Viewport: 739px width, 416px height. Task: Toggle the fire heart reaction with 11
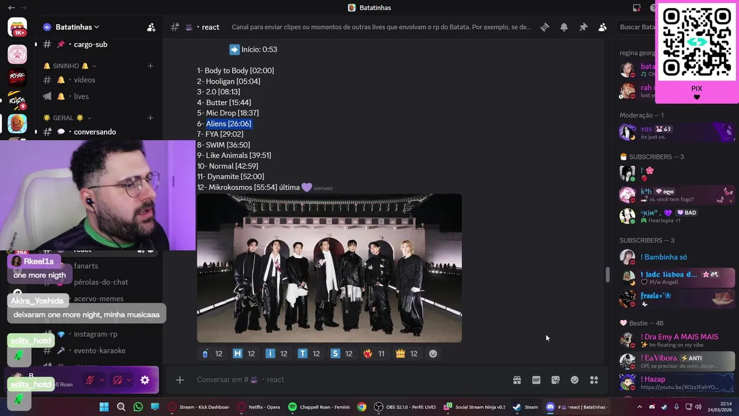click(374, 354)
